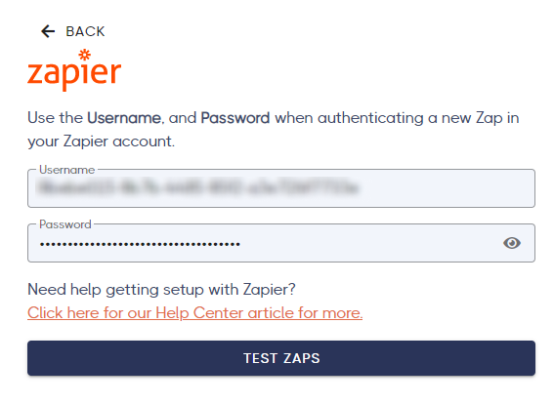The height and width of the screenshot is (404, 554).
Task: Reveal the password with the eye icon
Action: (x=512, y=243)
